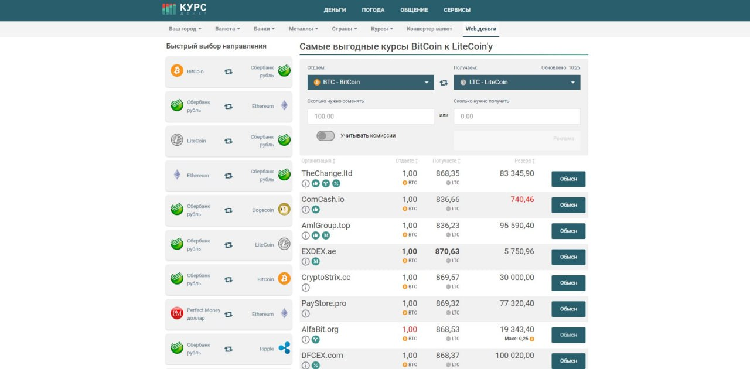Sort table by Получаете column
Viewport: 750px width, 369px height.
[446, 161]
